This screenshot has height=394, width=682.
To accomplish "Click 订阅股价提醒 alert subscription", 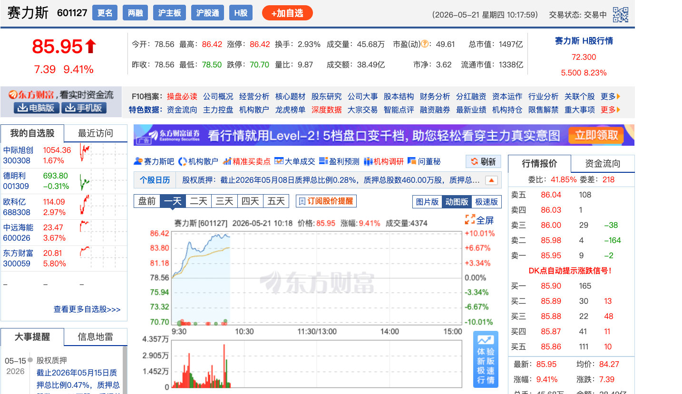I will tap(326, 201).
